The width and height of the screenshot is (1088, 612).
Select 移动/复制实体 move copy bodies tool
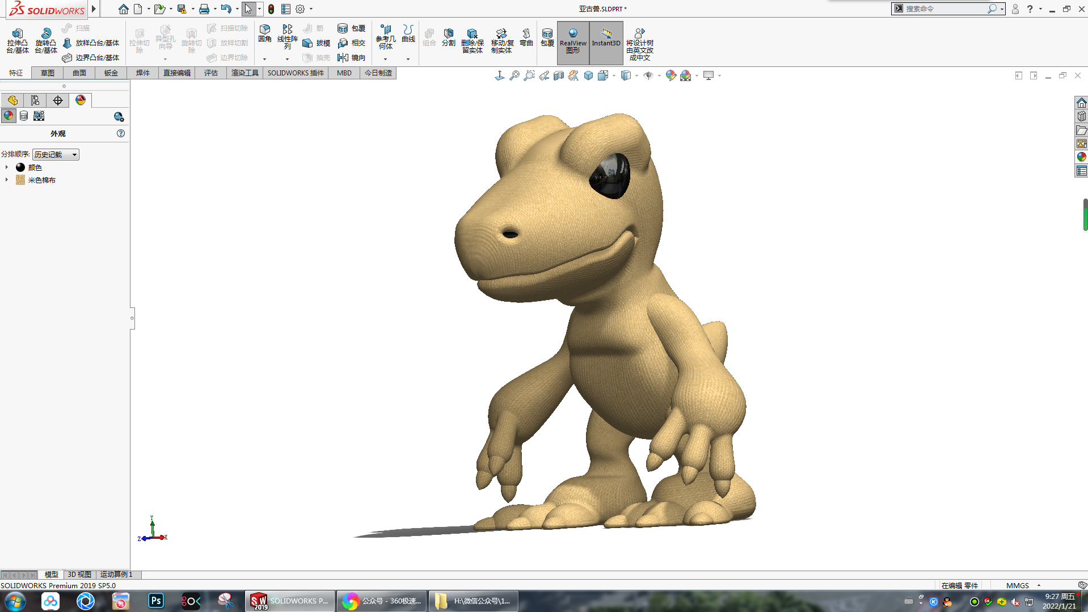point(502,41)
